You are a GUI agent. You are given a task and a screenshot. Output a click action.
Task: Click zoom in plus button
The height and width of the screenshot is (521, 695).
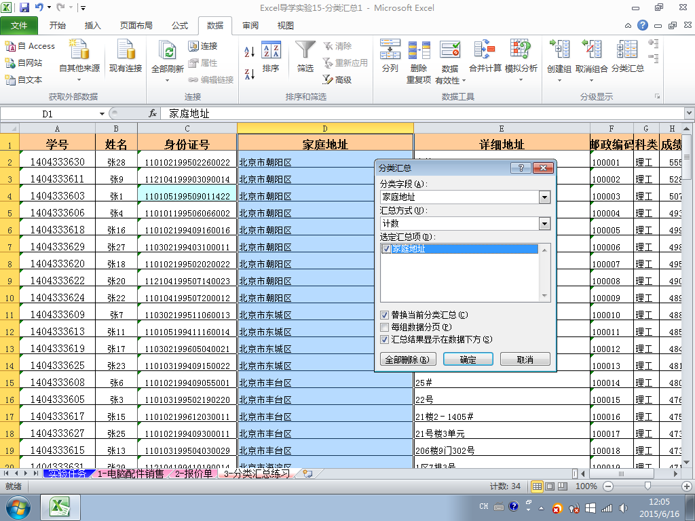[687, 486]
